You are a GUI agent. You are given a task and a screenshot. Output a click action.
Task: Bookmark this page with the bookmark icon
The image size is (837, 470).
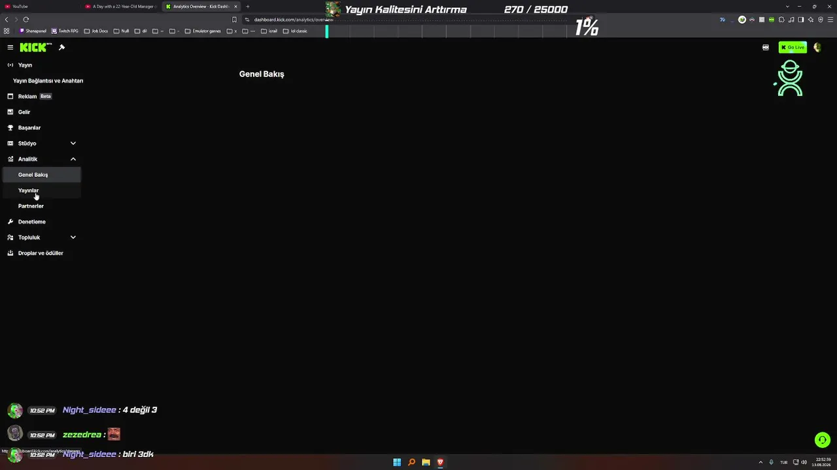coord(234,20)
